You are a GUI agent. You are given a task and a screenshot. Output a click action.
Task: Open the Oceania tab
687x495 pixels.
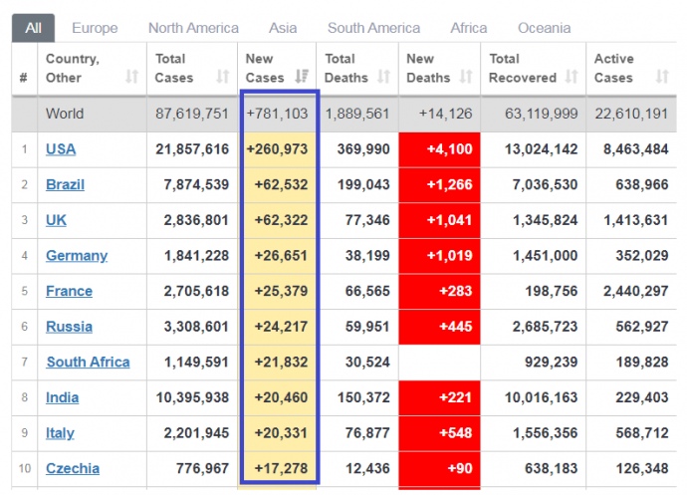(x=544, y=28)
